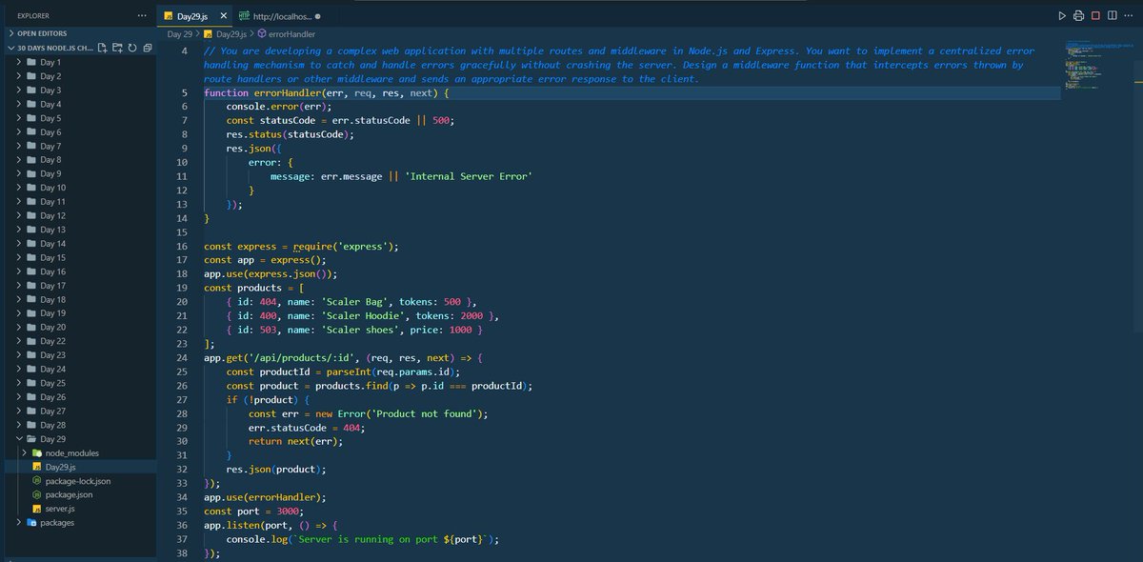Viewport: 1143px width, 562px height.
Task: Select the Day 12 folder row
Action: [78, 215]
